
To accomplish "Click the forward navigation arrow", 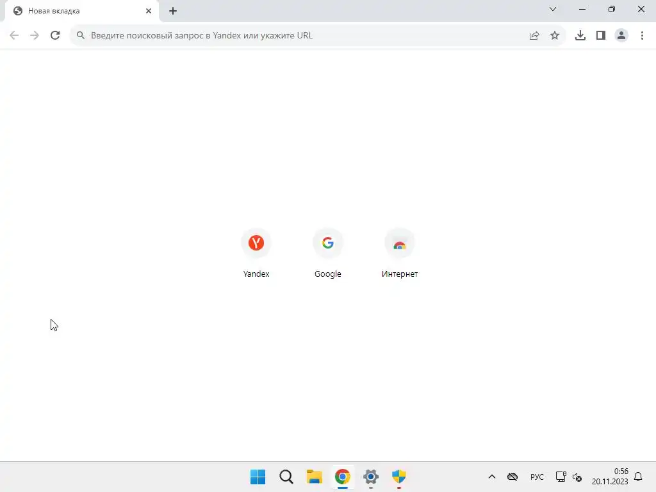I will 35,36.
